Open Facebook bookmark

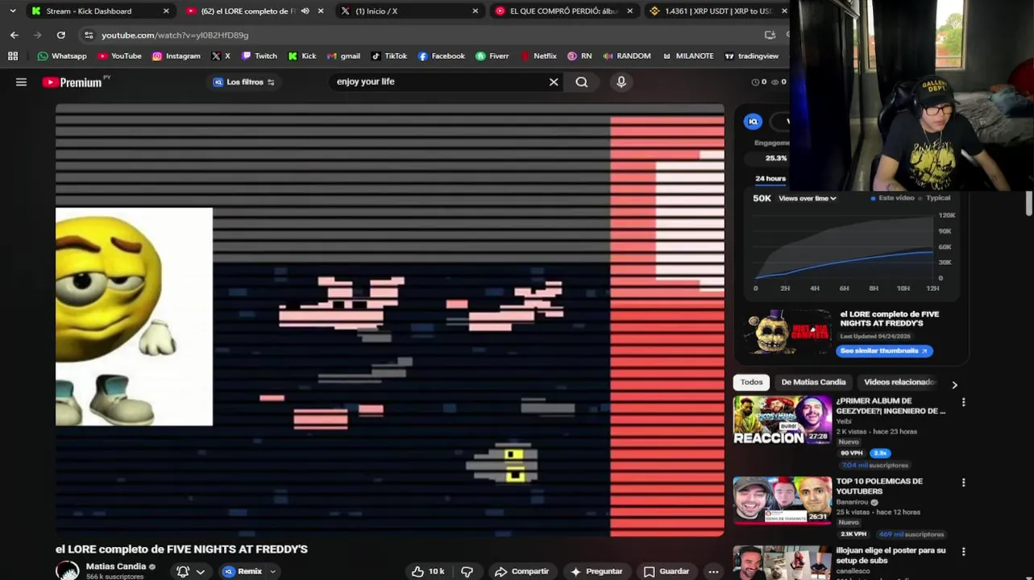click(x=442, y=56)
